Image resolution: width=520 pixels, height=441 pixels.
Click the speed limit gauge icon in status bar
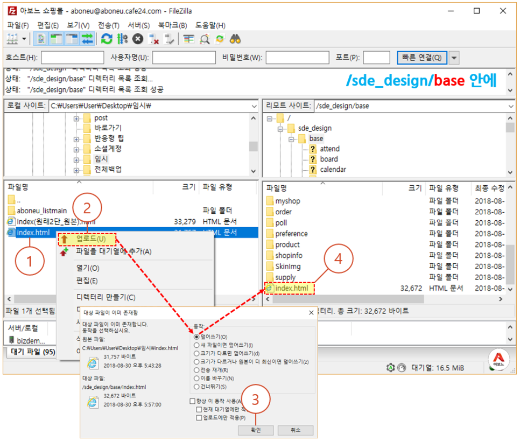click(x=402, y=368)
